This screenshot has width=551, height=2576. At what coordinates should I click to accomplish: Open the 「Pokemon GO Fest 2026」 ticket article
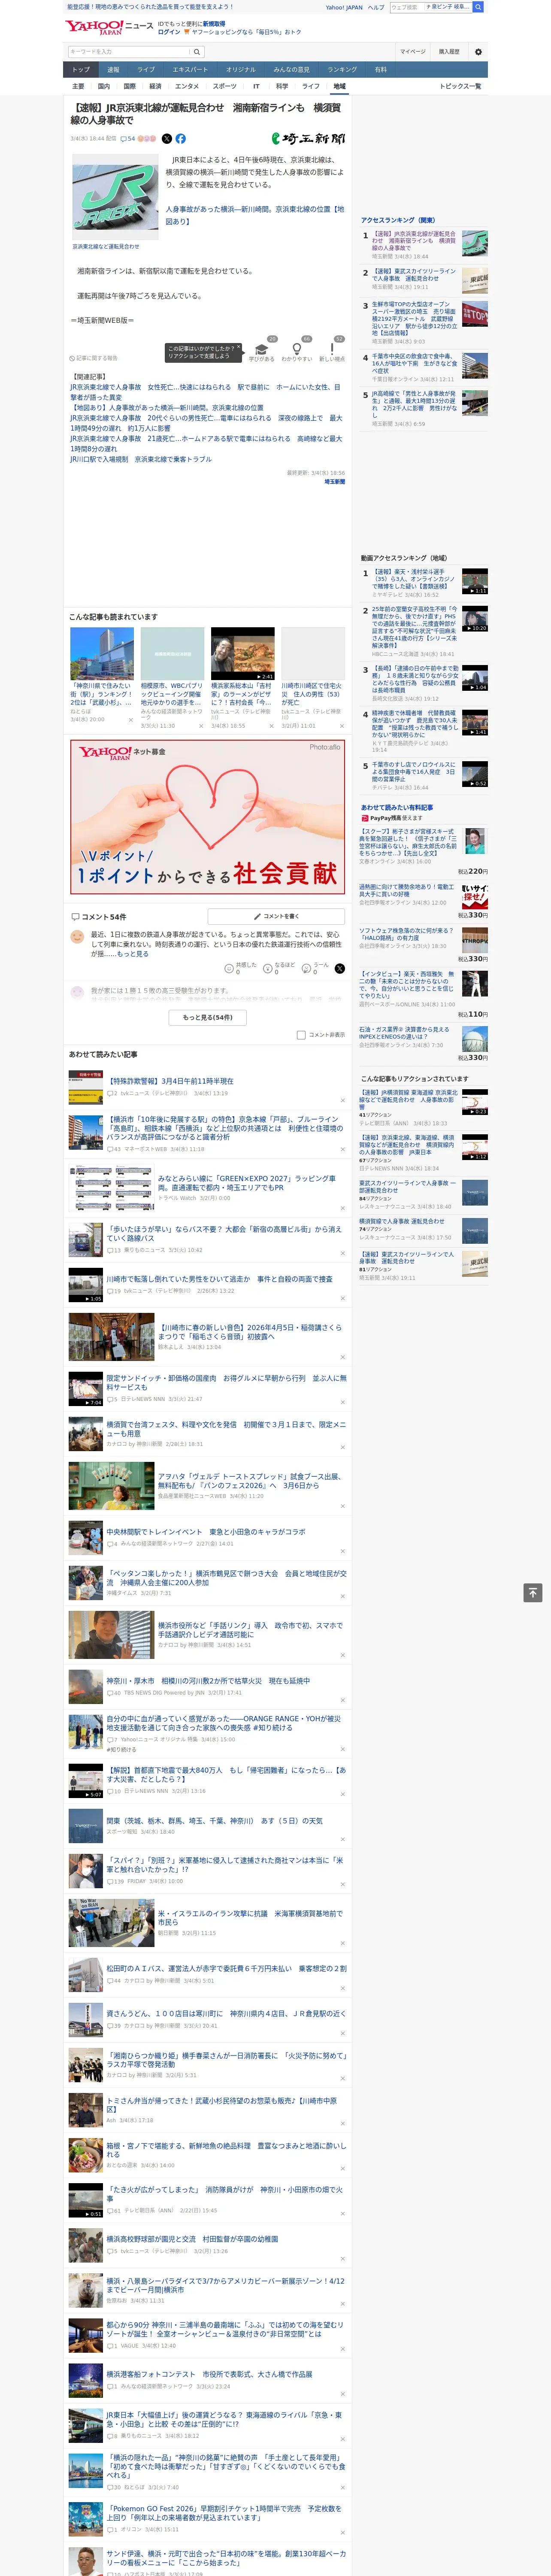coord(225,2513)
